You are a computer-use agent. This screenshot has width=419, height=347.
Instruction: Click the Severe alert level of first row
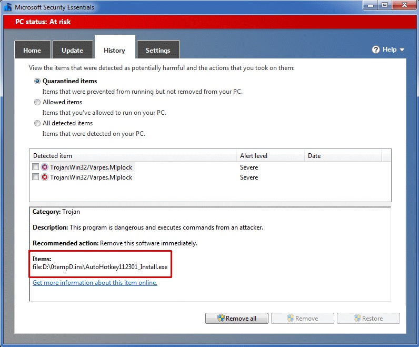tap(249, 167)
